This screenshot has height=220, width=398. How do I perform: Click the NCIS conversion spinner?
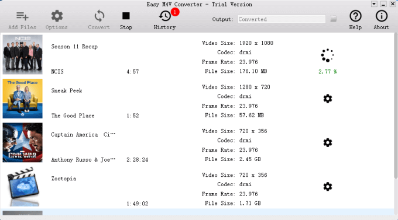[327, 55]
